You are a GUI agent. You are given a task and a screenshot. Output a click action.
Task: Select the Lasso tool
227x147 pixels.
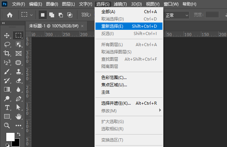pos(7,44)
